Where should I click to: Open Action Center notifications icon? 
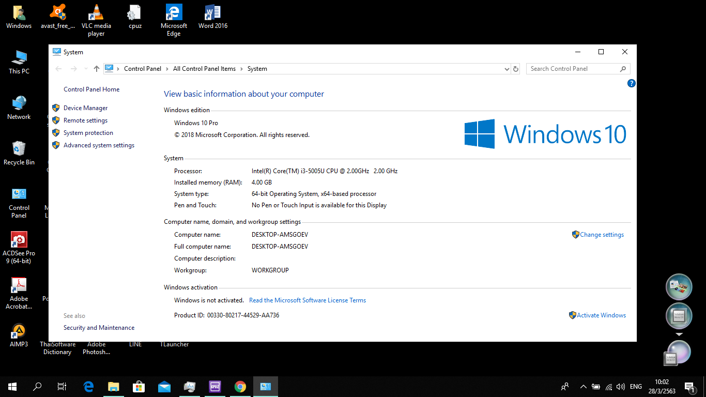click(689, 386)
